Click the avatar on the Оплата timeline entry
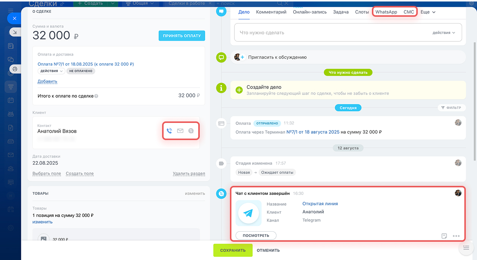 pyautogui.click(x=458, y=123)
